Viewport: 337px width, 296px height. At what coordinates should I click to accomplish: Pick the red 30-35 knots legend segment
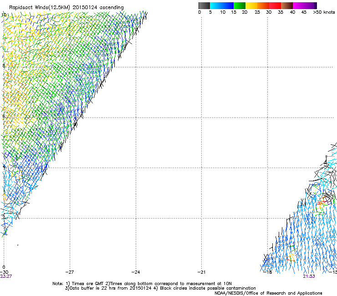click(275, 5)
